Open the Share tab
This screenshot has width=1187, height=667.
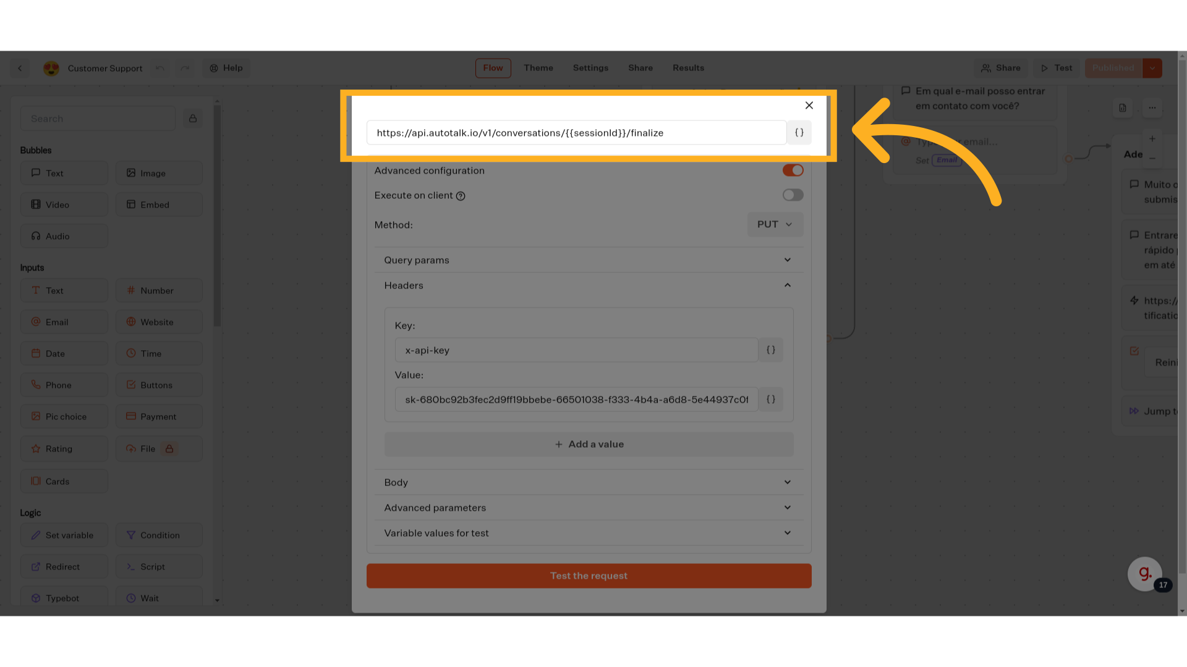tap(640, 68)
